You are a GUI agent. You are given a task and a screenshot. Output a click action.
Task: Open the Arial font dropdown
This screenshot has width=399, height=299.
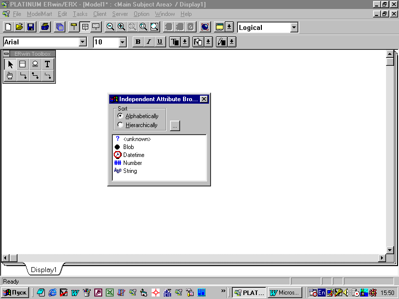tap(83, 42)
